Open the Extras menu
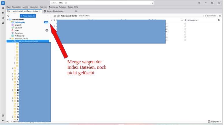This screenshot has width=224, height=125. 70,7
